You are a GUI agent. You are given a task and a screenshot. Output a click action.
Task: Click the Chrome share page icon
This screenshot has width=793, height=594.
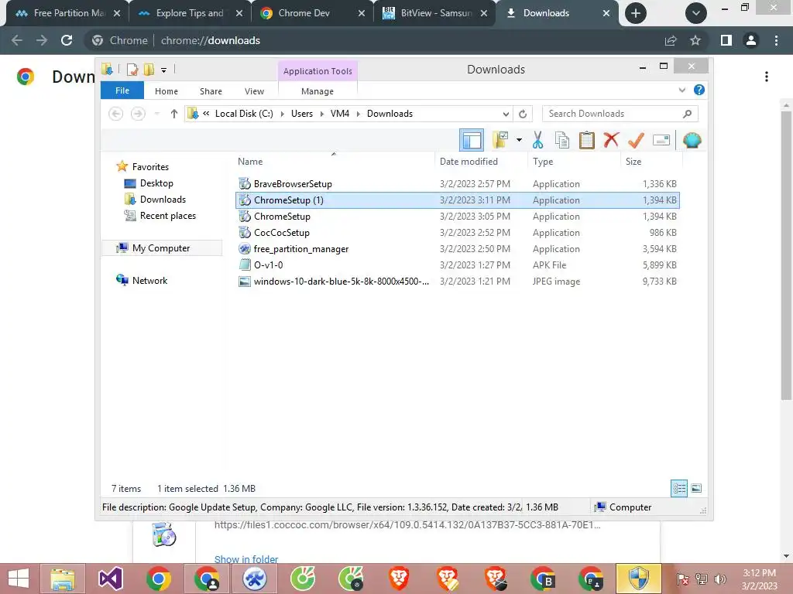pos(671,40)
